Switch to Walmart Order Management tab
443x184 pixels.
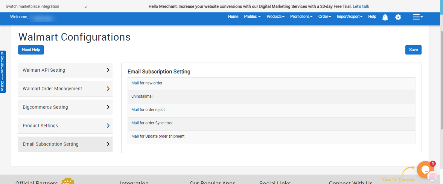[x=65, y=89]
